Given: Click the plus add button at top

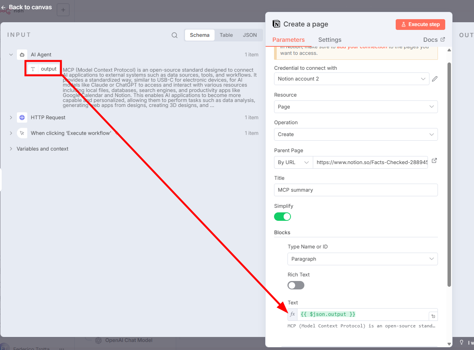Looking at the screenshot, I should coord(63,10).
